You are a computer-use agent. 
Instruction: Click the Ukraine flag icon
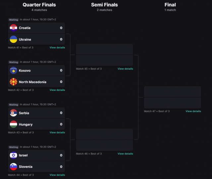[x=13, y=39]
